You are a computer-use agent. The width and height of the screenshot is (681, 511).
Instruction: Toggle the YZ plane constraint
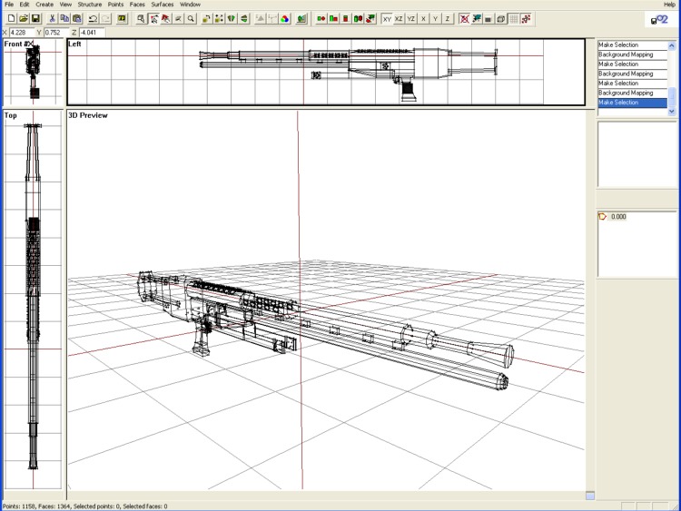tap(411, 18)
